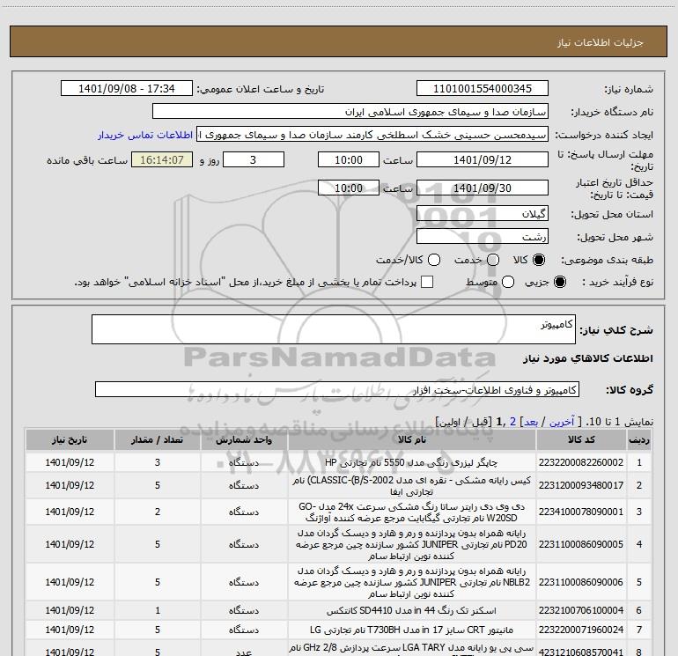Open اطلاعات تماس خریدار link
This screenshot has height=656, width=678.
click(x=145, y=135)
